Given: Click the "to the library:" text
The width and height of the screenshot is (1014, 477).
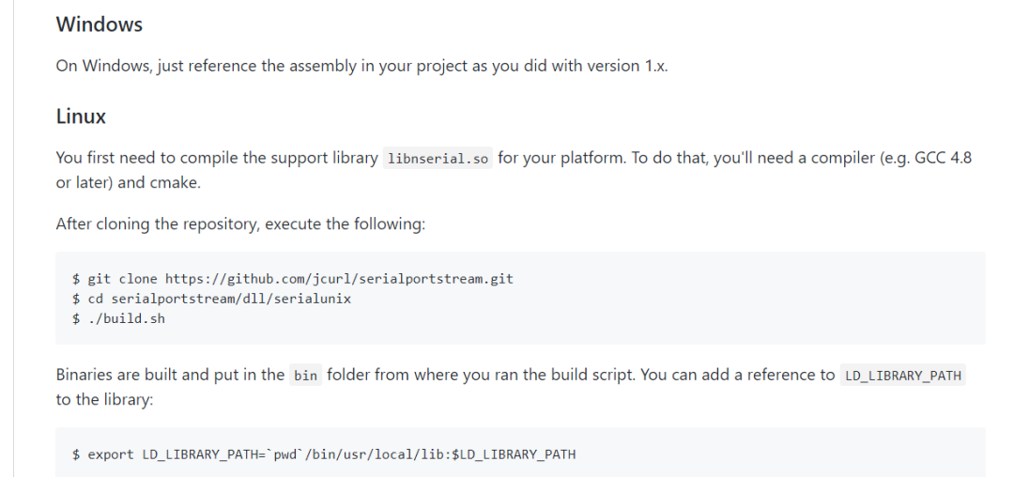Looking at the screenshot, I should (x=102, y=399).
